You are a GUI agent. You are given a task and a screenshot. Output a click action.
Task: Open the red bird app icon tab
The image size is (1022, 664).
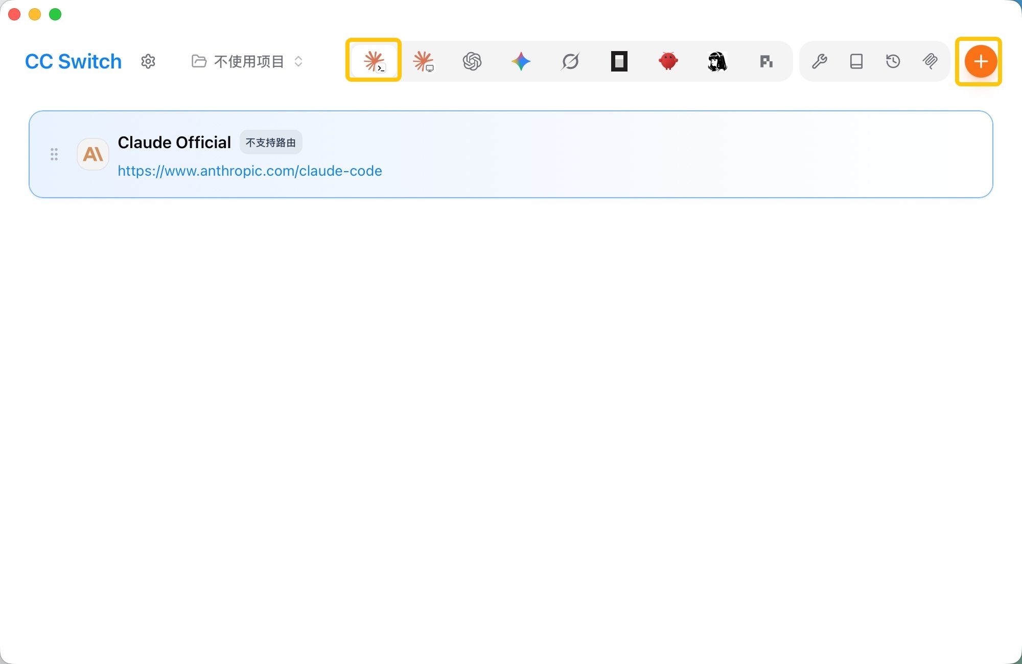[x=668, y=61]
